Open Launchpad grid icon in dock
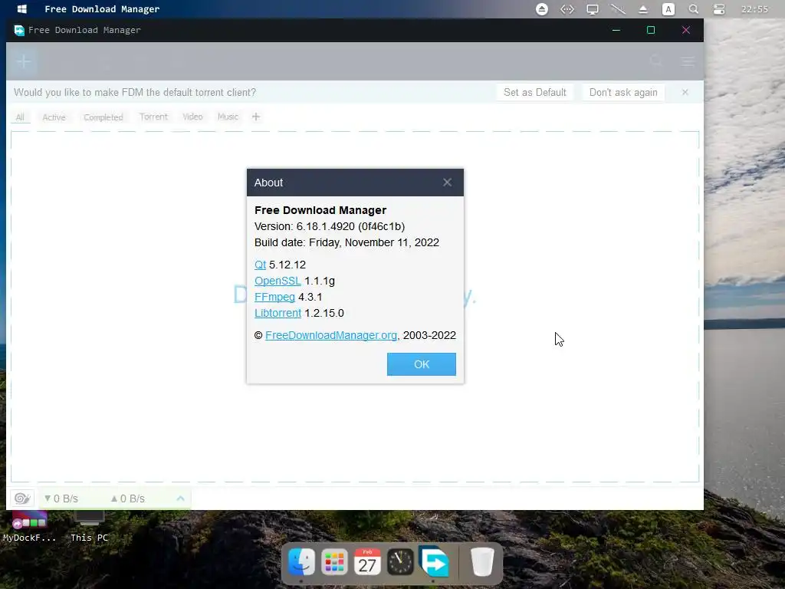This screenshot has height=589, width=785. [334, 562]
